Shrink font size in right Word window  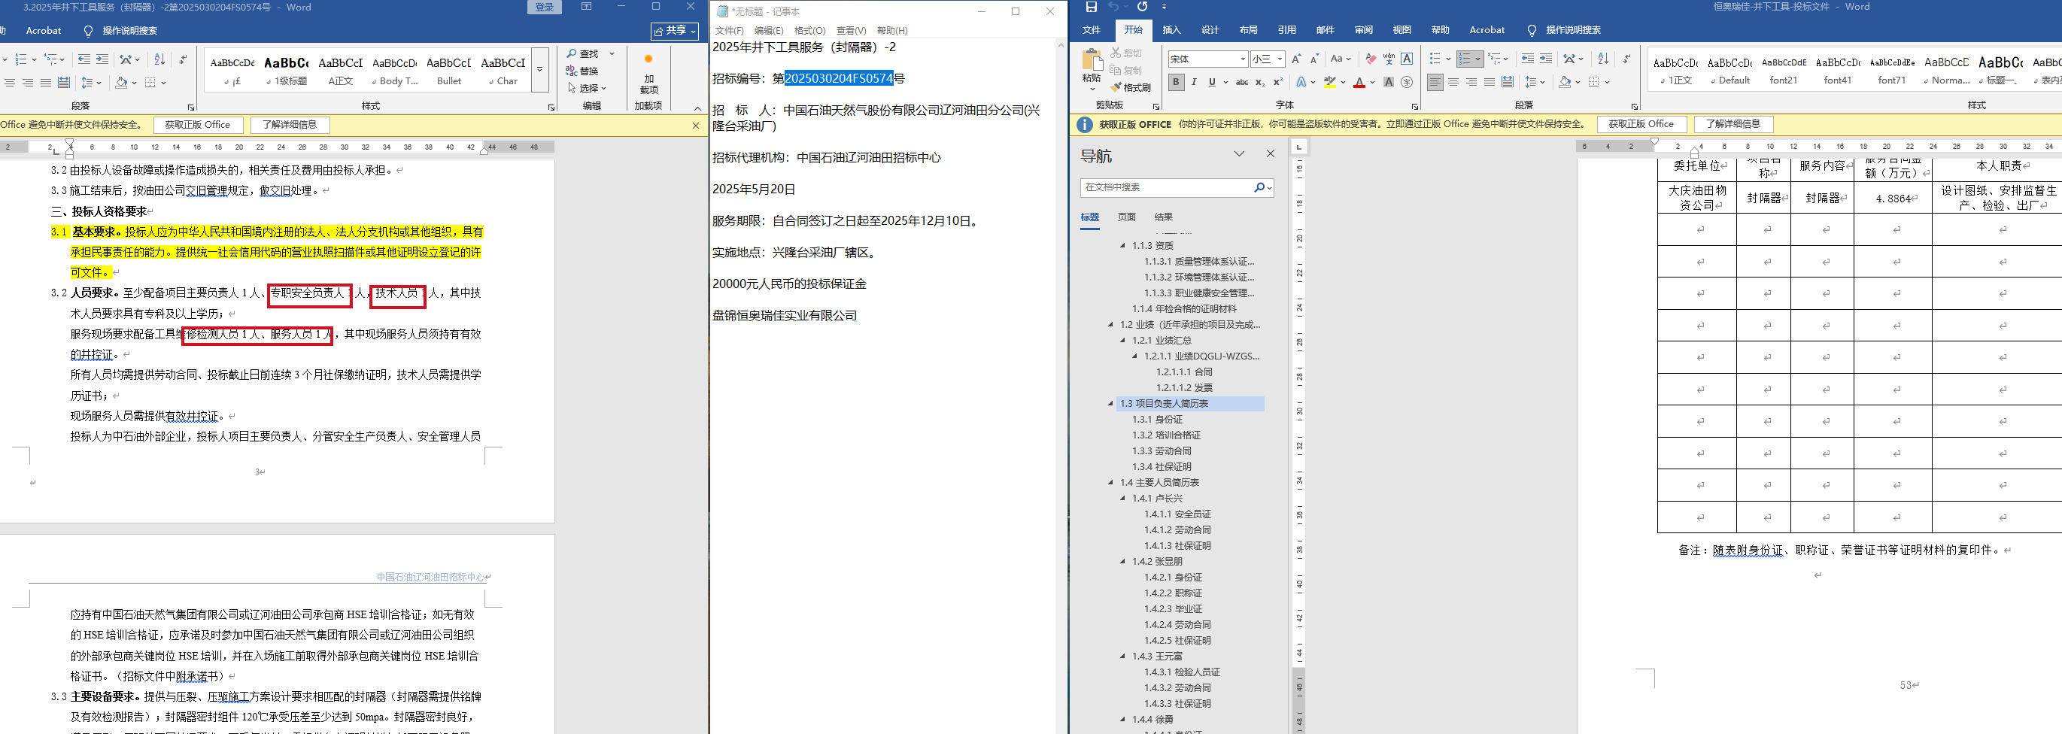[x=1314, y=59]
